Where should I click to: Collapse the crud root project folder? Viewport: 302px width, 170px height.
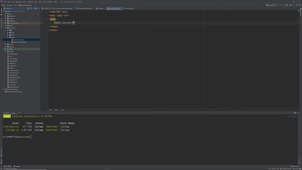[x=3, y=11]
